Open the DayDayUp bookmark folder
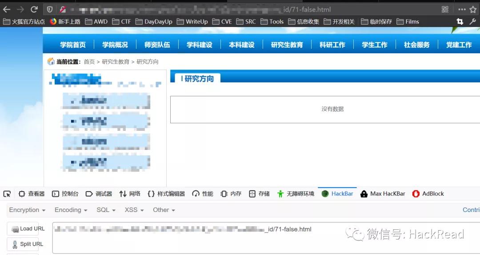 [x=154, y=22]
